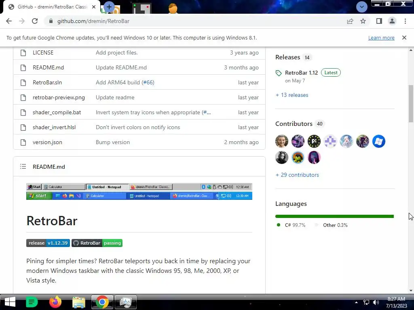Open the tab search dropdown arrow
The height and width of the screenshot is (310, 414).
click(x=362, y=6)
